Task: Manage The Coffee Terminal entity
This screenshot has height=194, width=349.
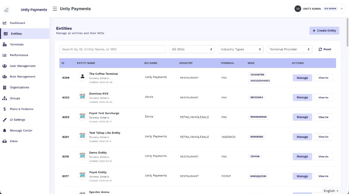Action: point(302,78)
